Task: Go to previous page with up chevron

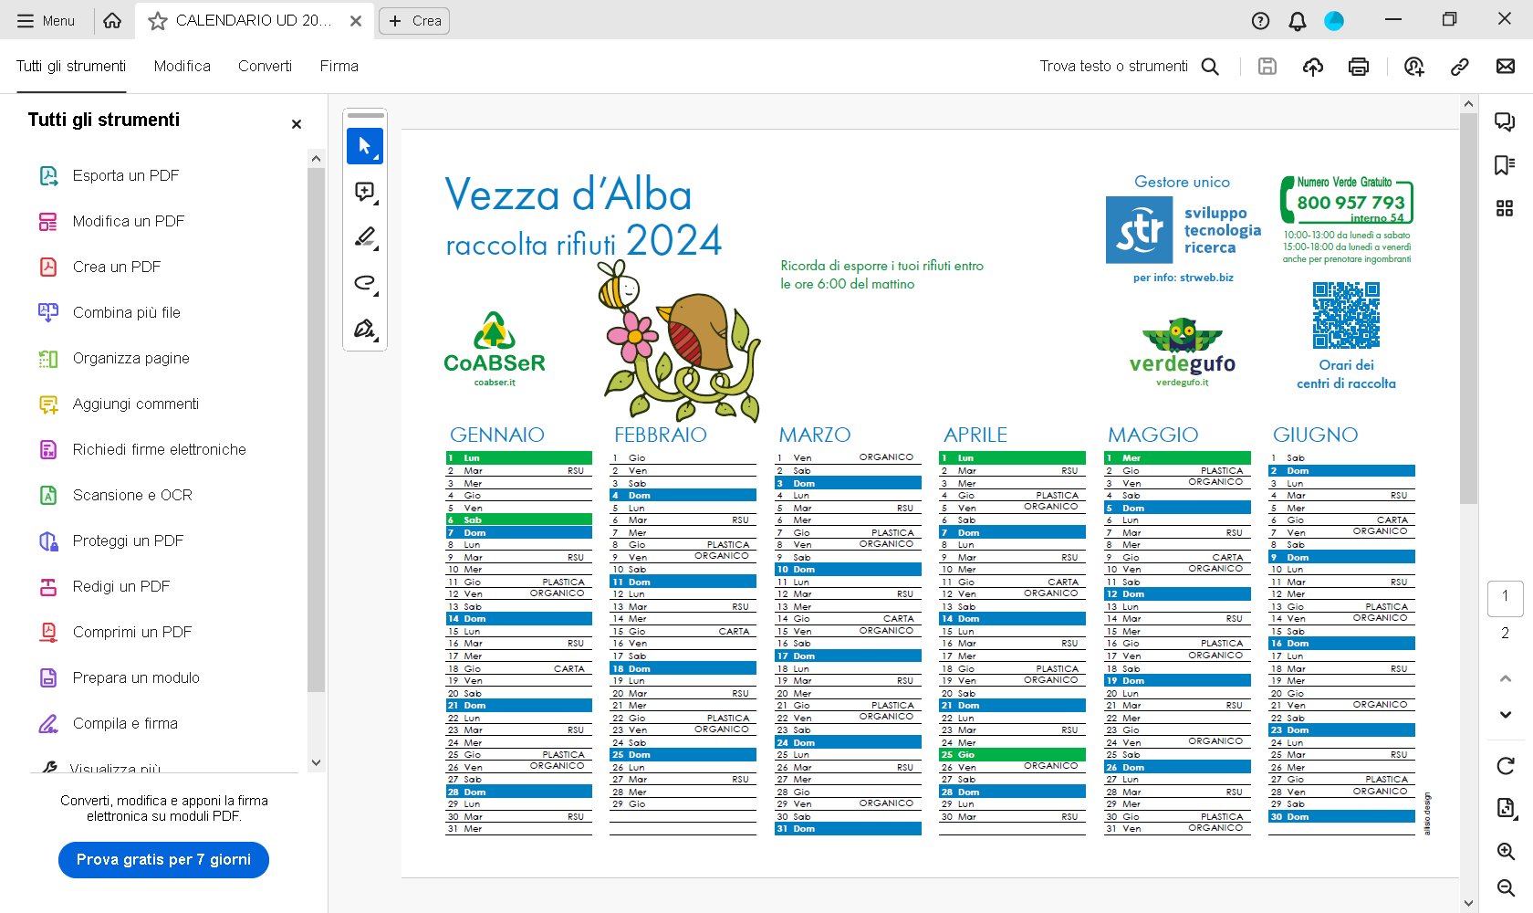Action: click(x=1506, y=678)
